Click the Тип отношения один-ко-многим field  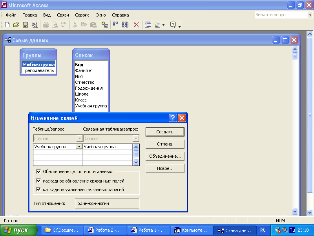tap(107, 203)
